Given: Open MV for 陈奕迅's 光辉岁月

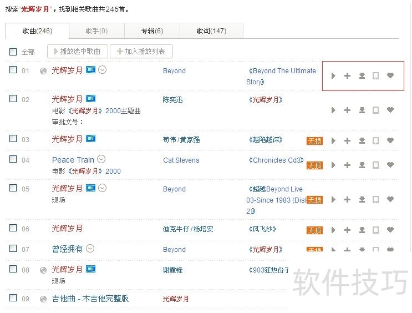Looking at the screenshot, I should click(90, 99).
